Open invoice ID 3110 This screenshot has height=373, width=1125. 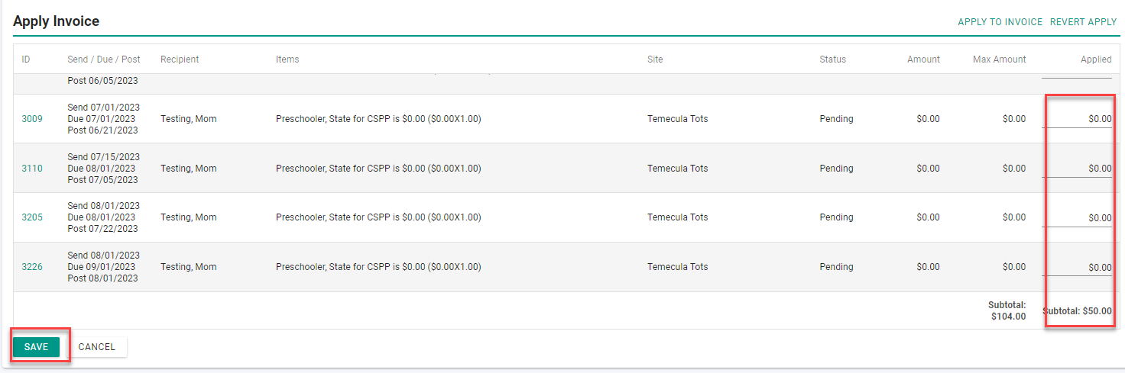[32, 169]
